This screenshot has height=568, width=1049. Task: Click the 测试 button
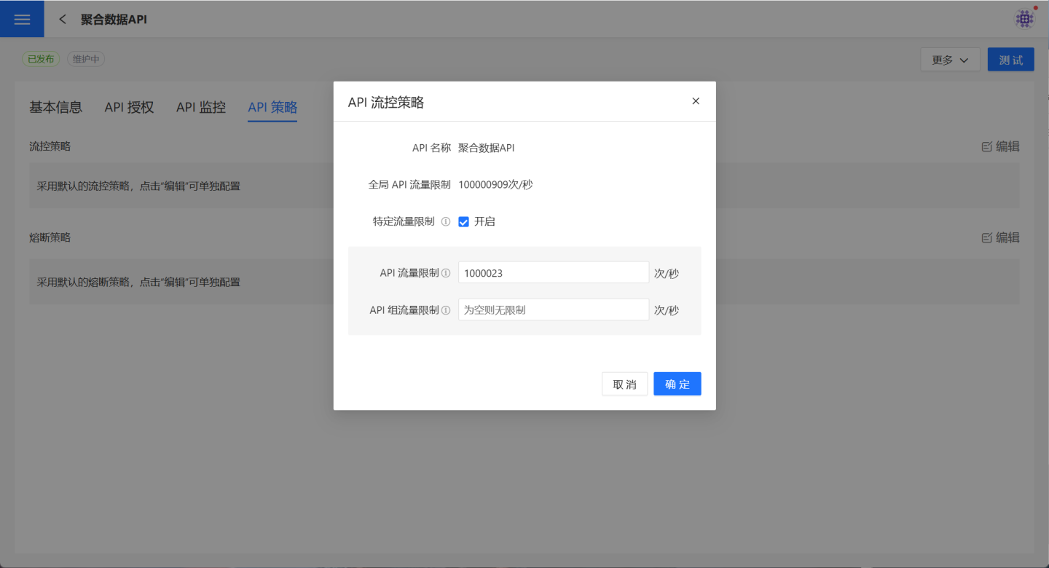point(1010,60)
